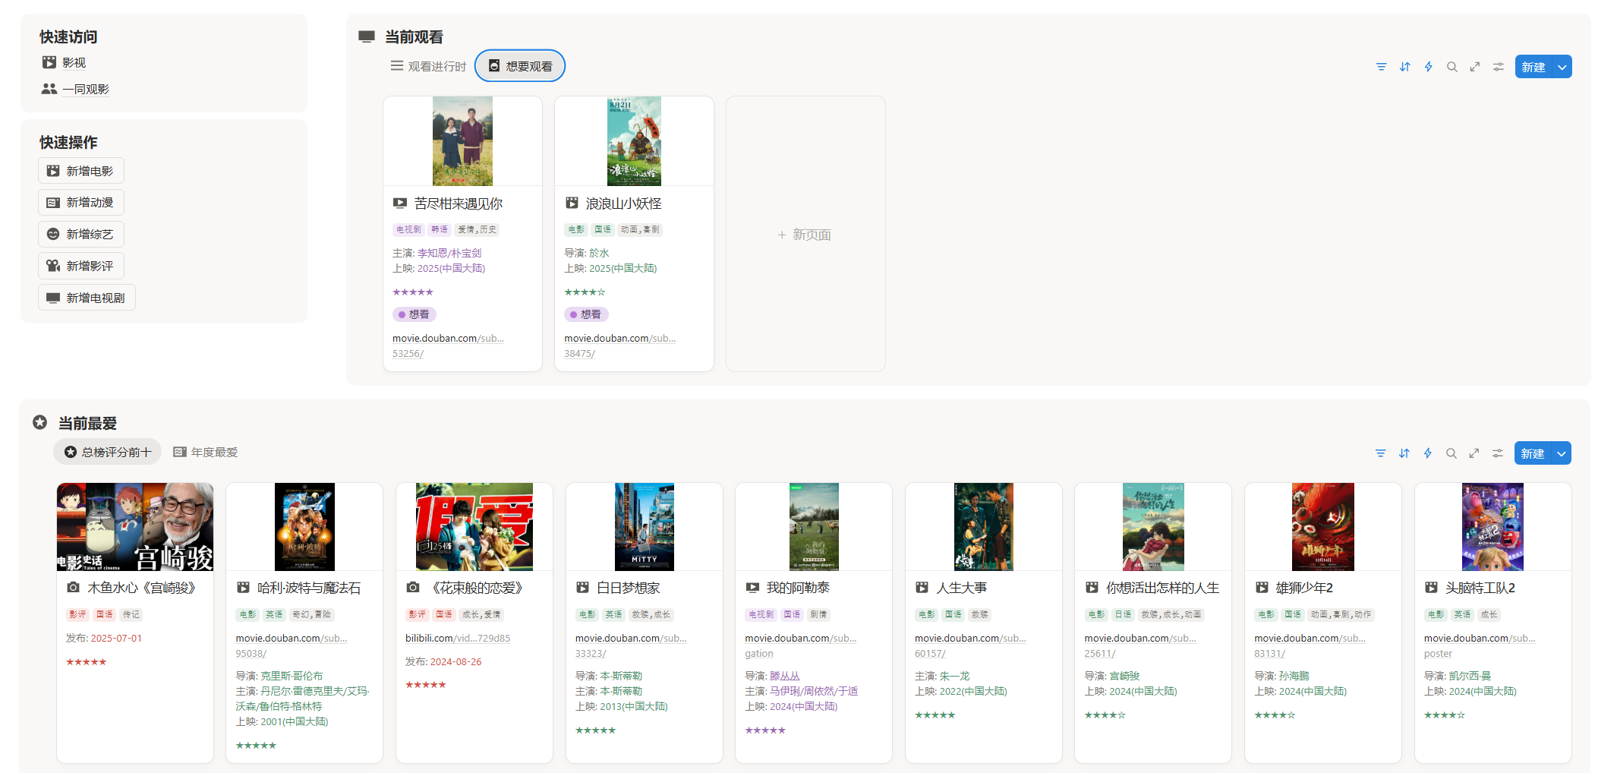Click the search icon in 当前最爱 toolbar

1451,453
